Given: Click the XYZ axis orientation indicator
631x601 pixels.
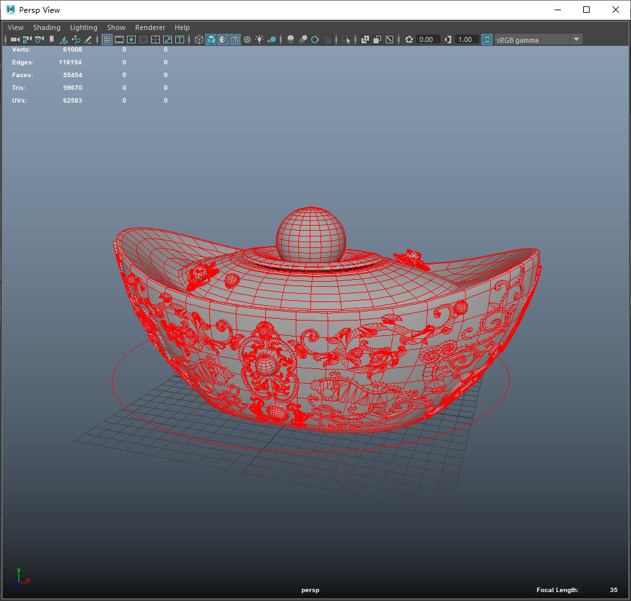Looking at the screenshot, I should coord(21,576).
